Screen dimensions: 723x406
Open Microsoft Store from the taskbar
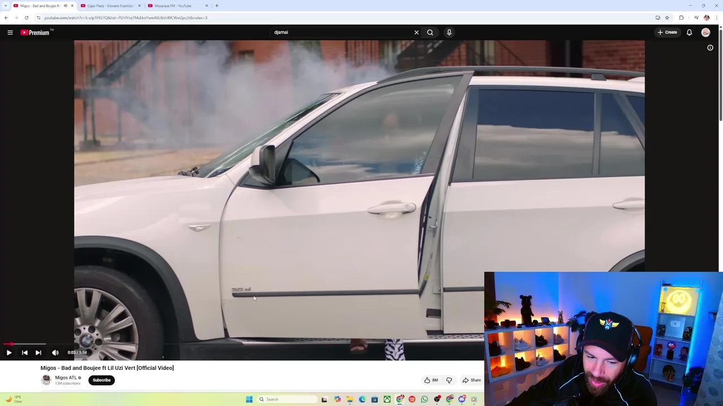pos(374,399)
